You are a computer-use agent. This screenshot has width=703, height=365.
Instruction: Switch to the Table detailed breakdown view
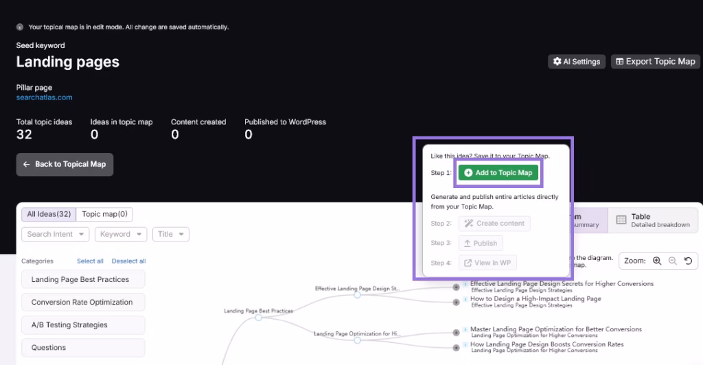[x=652, y=220]
